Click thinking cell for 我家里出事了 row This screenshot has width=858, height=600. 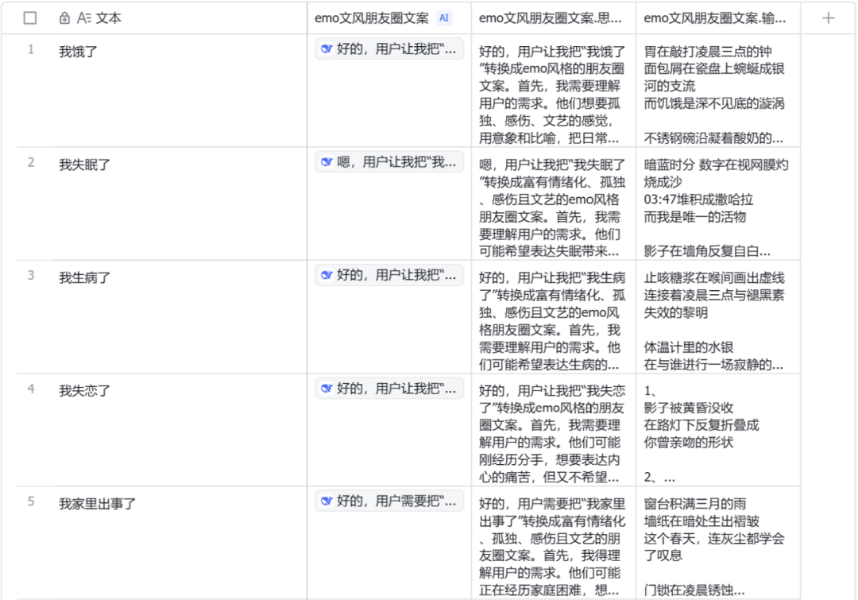point(554,543)
